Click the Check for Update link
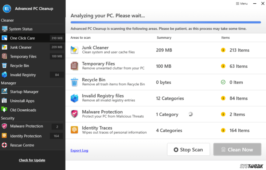The width and height of the screenshot is (266, 170). pyautogui.click(x=32, y=160)
